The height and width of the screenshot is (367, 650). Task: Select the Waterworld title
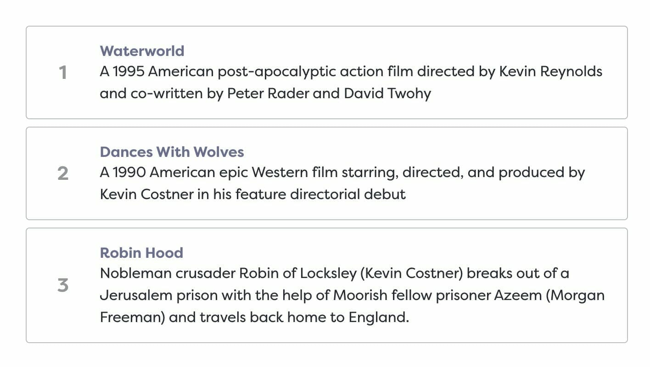[142, 51]
